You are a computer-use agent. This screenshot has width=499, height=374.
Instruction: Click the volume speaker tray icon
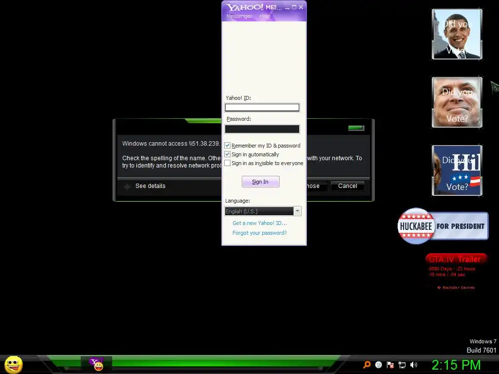[414, 365]
